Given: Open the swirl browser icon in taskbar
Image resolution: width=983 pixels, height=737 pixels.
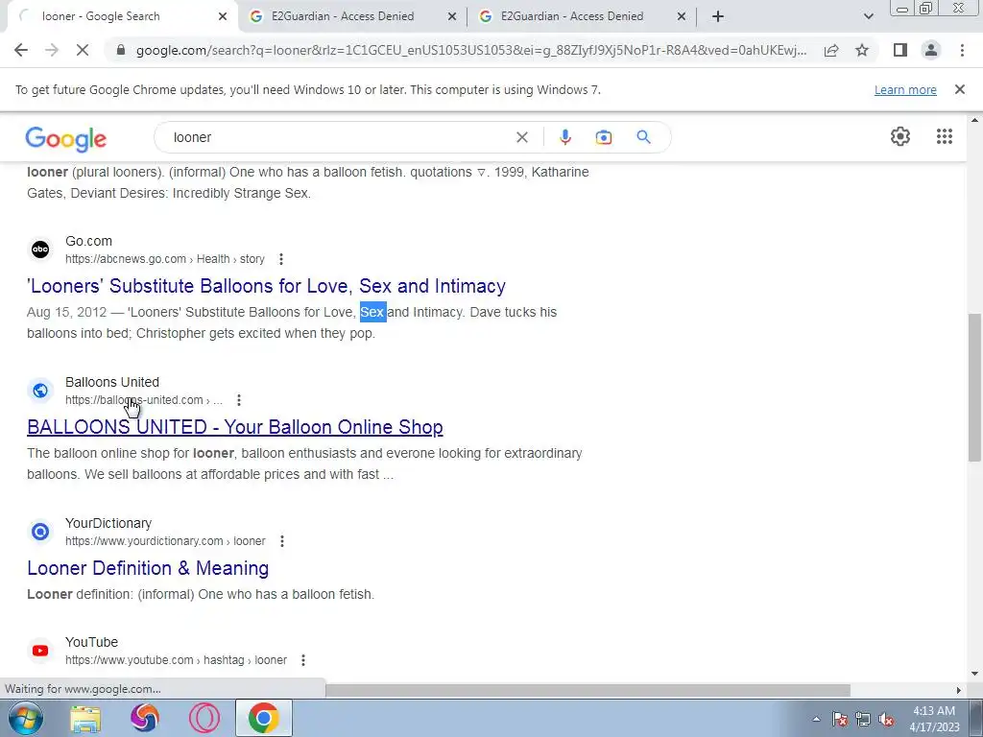Looking at the screenshot, I should (145, 718).
